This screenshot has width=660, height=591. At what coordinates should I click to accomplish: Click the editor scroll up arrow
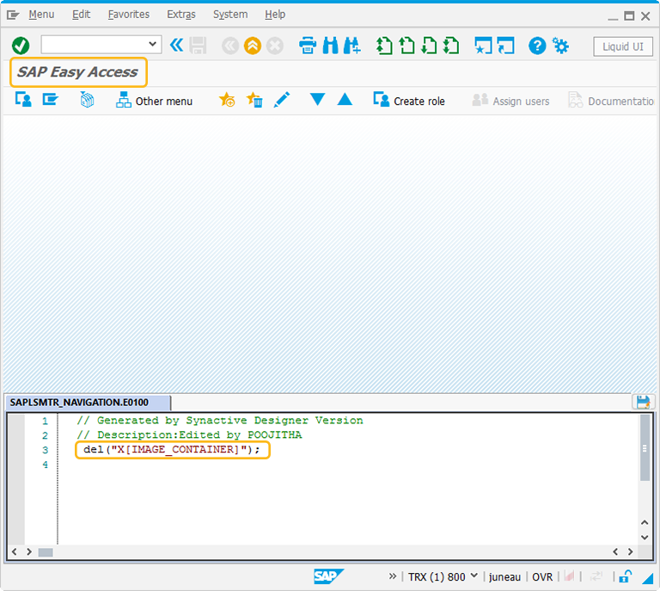pos(645,522)
